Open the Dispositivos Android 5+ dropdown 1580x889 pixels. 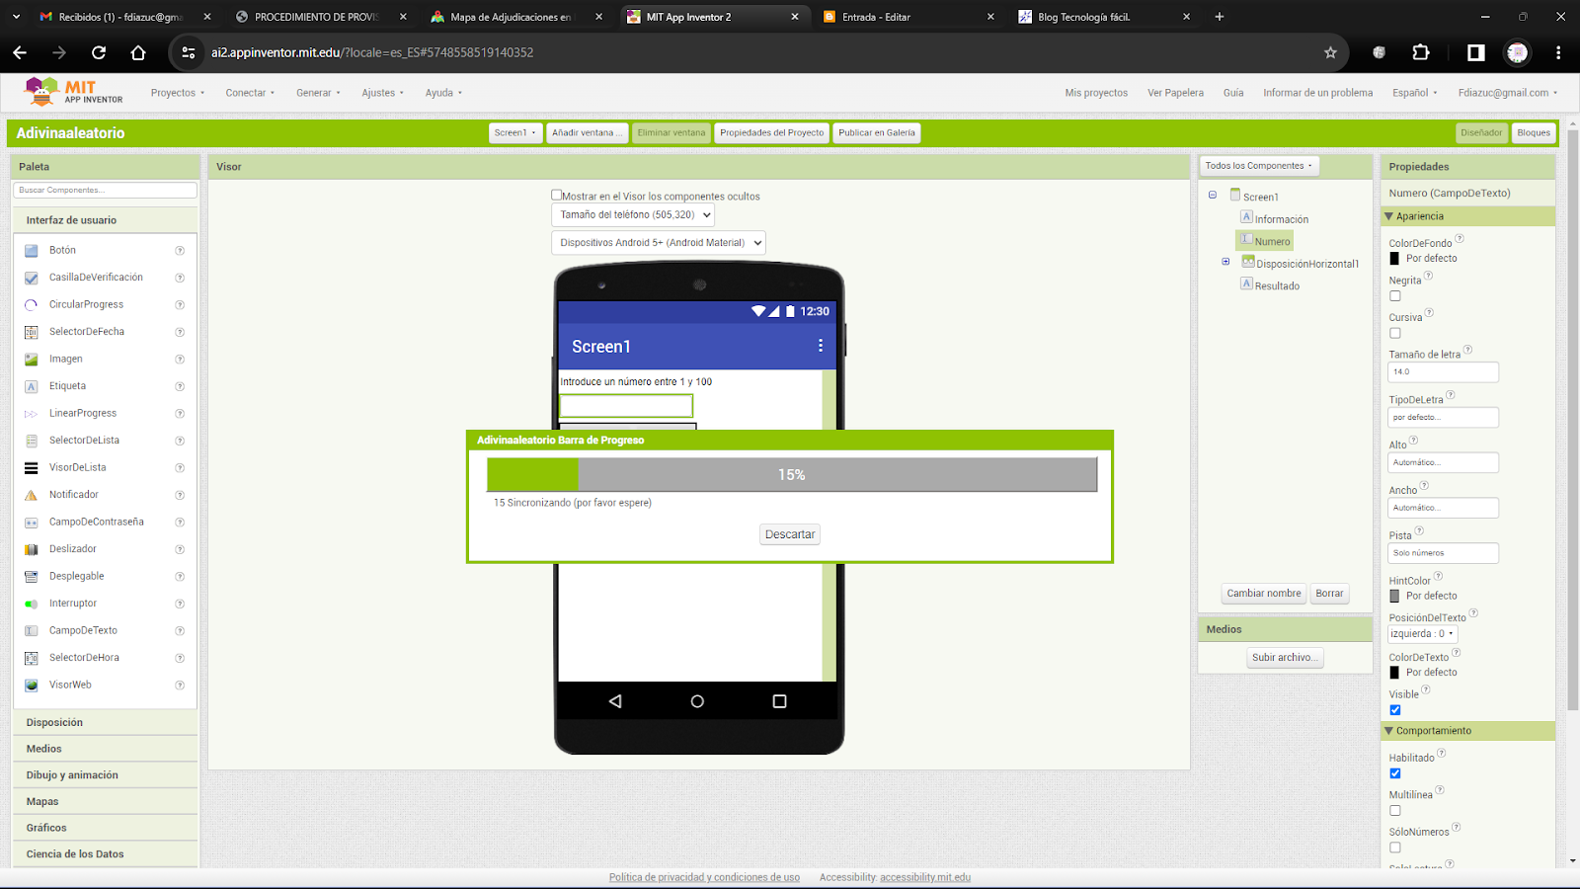pyautogui.click(x=659, y=242)
